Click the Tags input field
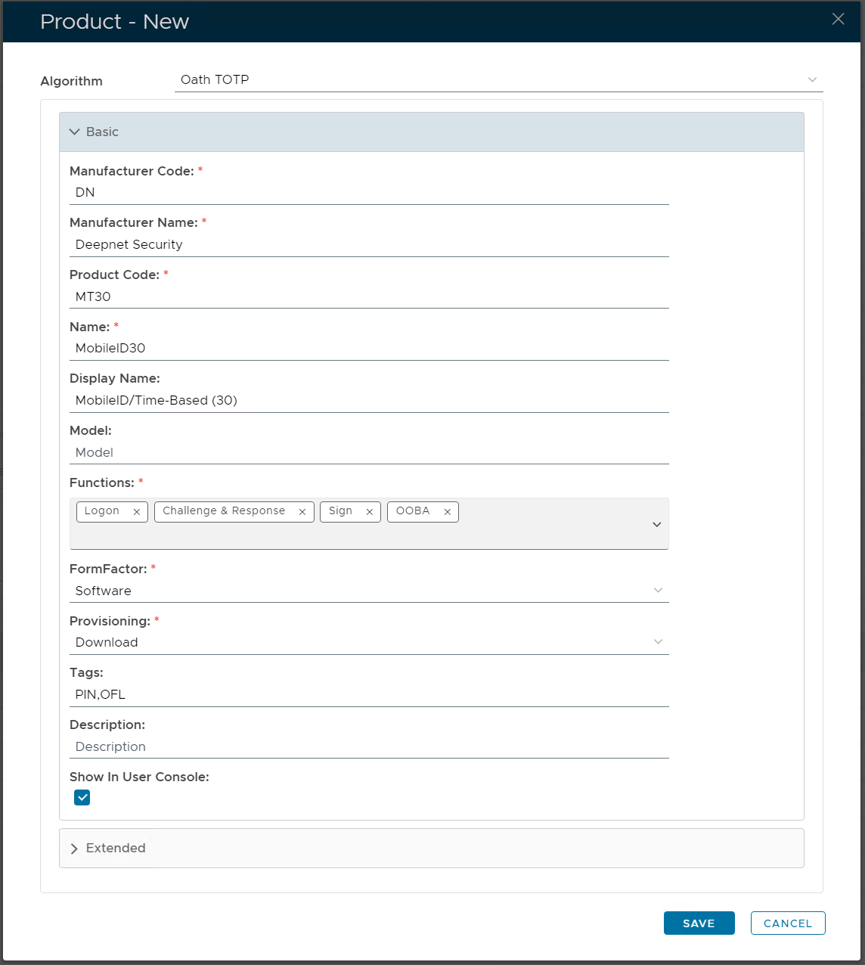Image resolution: width=865 pixels, height=965 pixels. pos(369,694)
